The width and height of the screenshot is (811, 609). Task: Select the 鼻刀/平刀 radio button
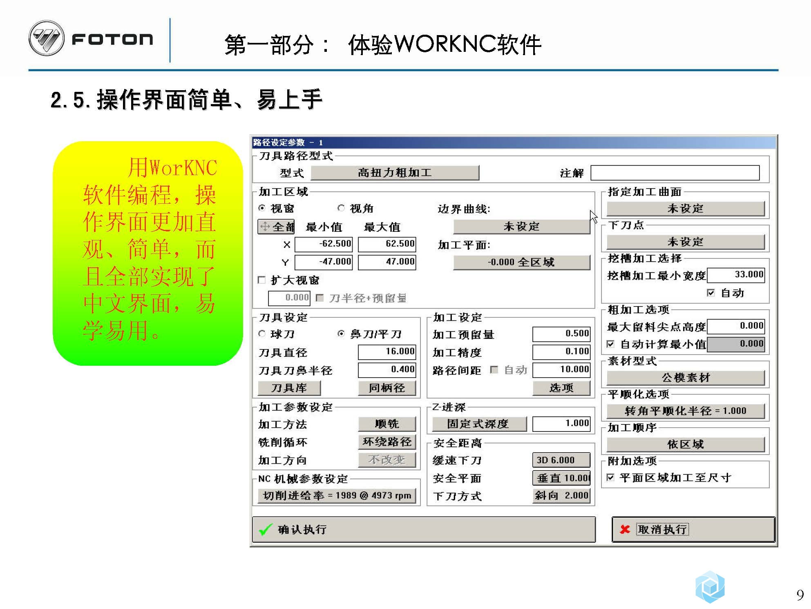[341, 333]
